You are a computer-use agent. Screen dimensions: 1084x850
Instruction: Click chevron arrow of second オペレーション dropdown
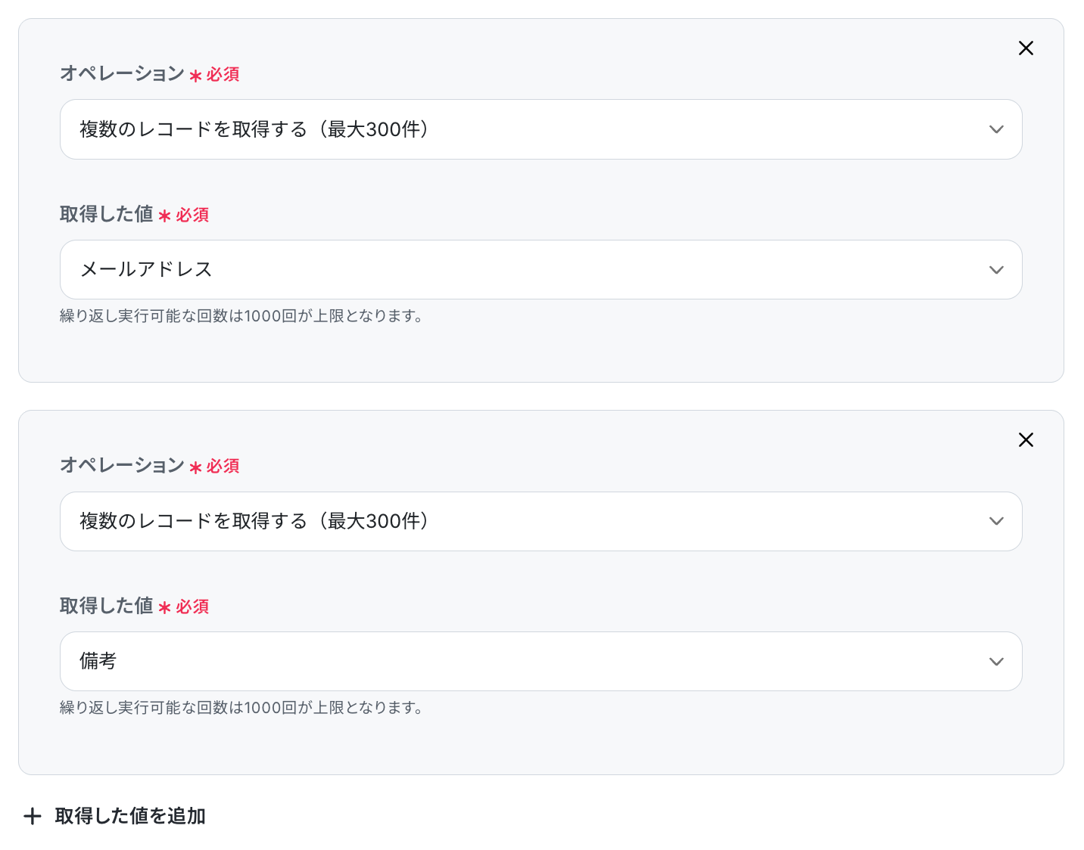click(x=996, y=521)
